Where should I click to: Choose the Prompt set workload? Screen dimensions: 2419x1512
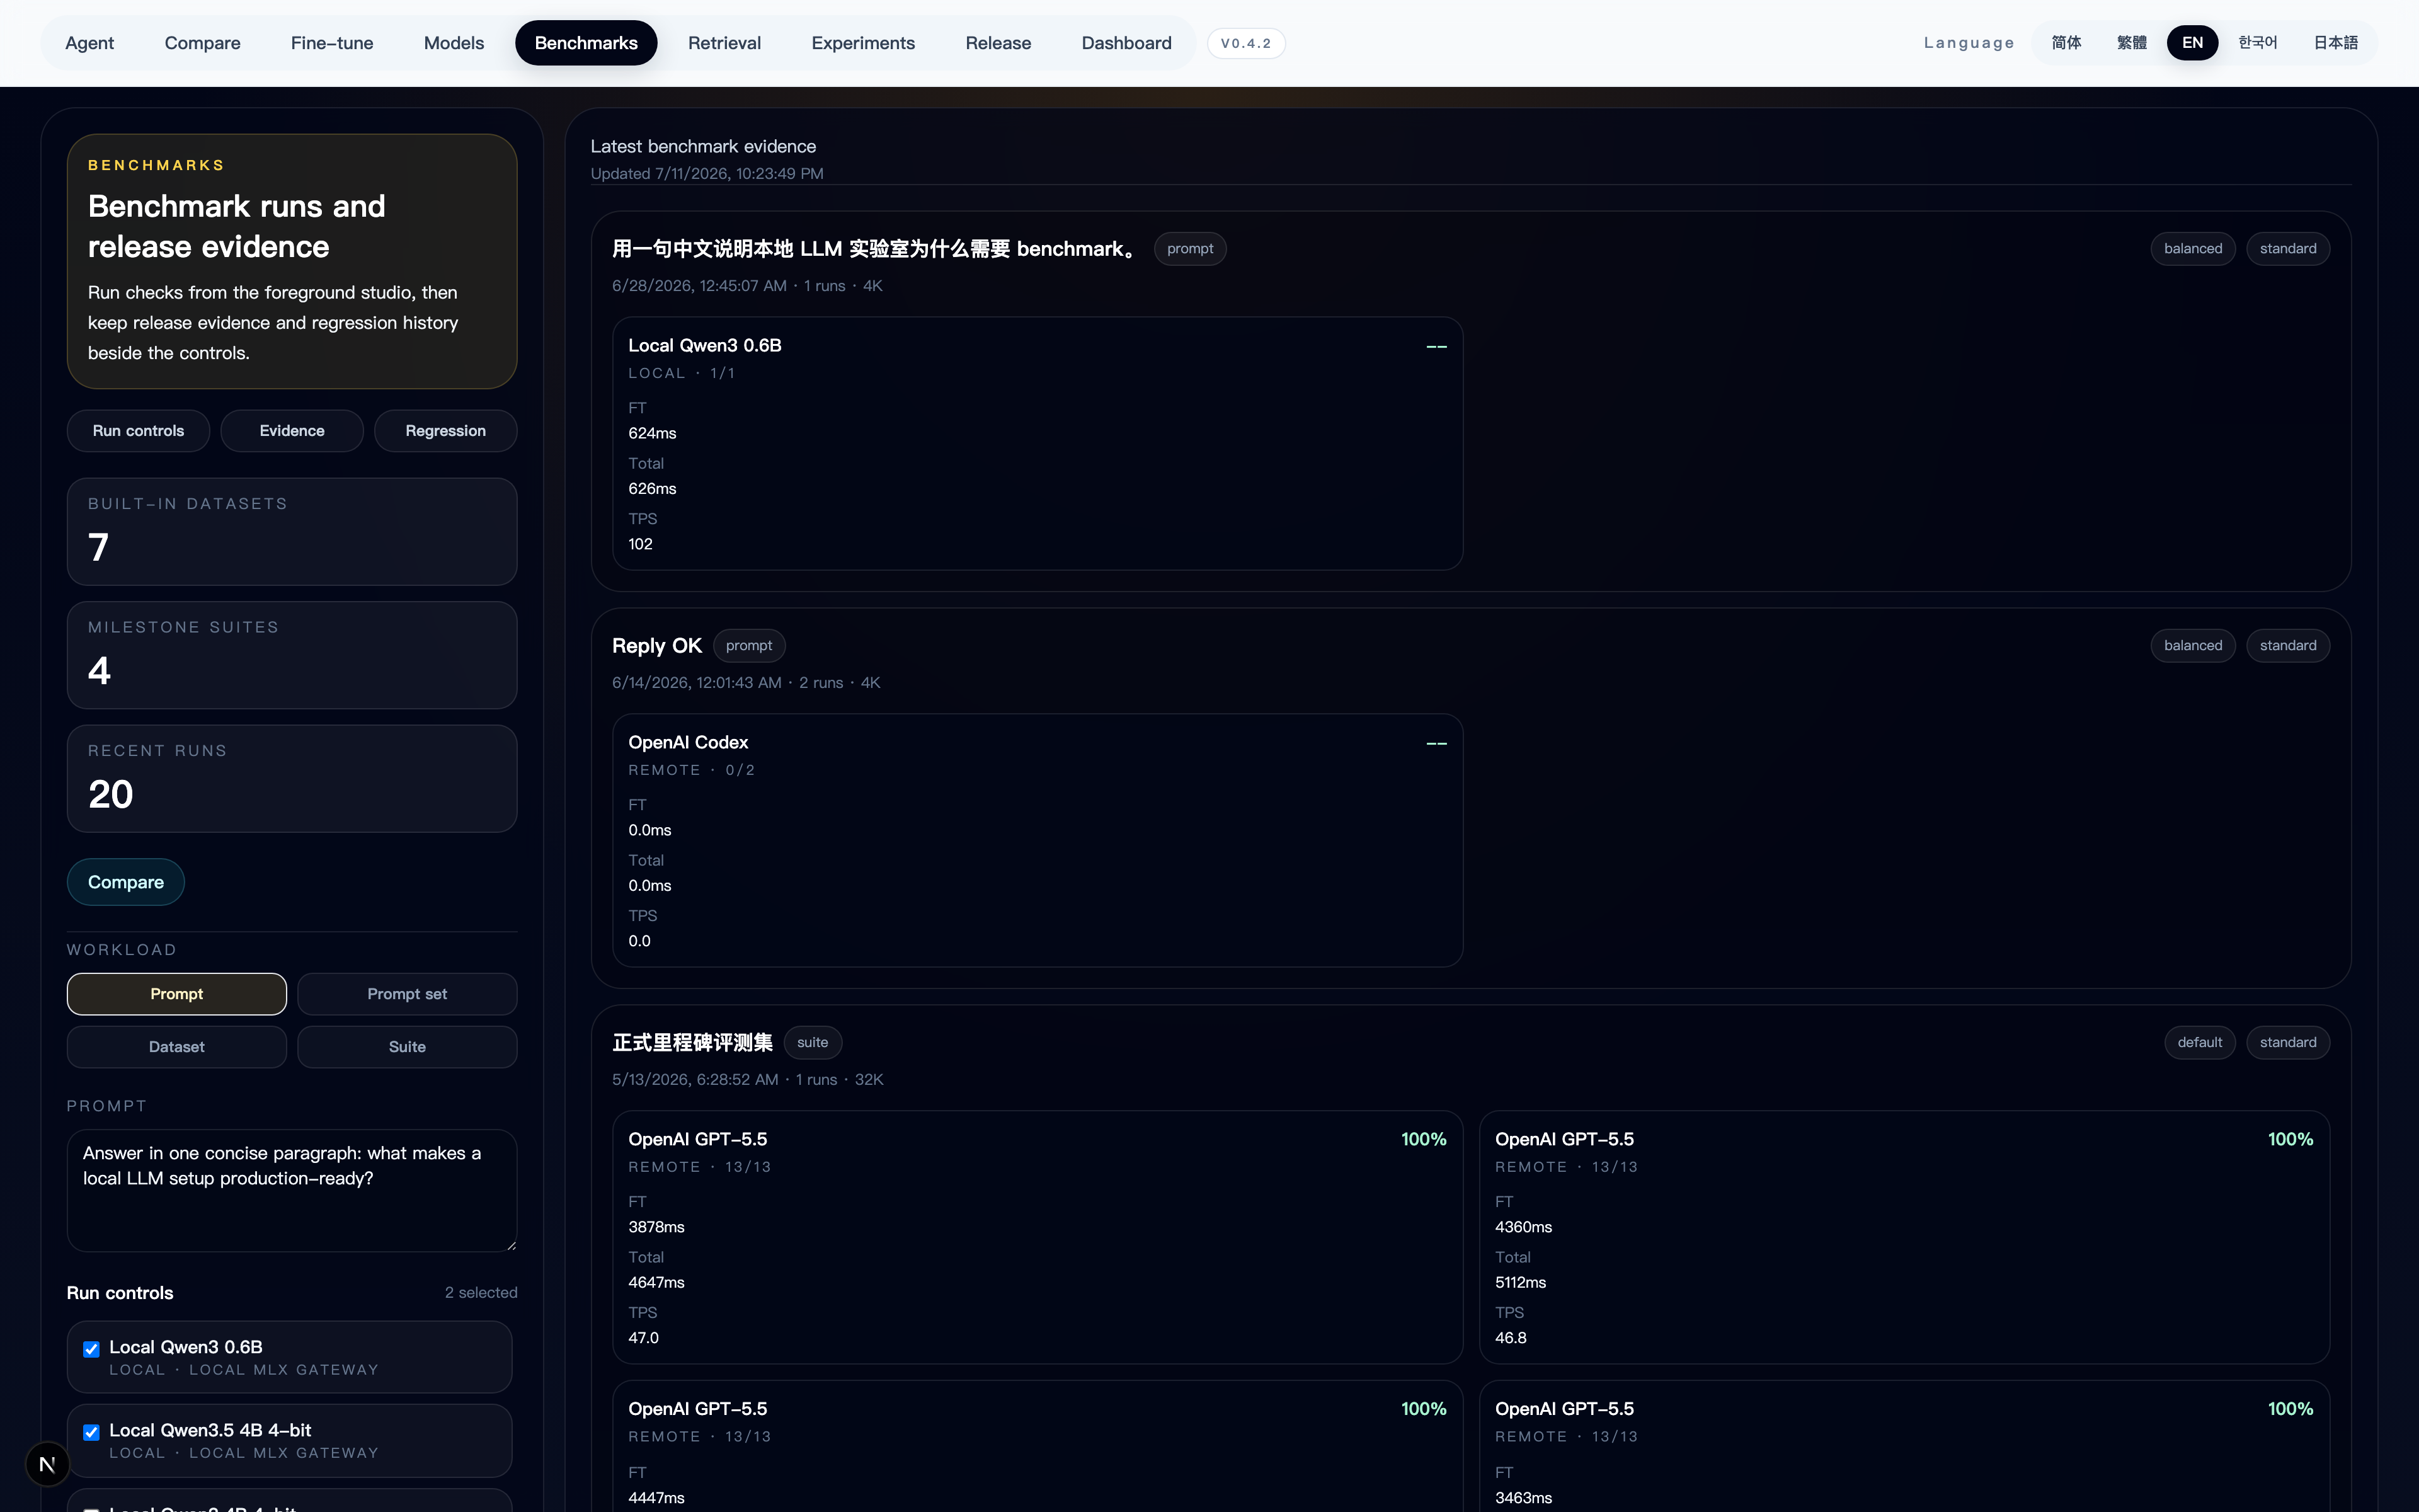click(x=407, y=994)
